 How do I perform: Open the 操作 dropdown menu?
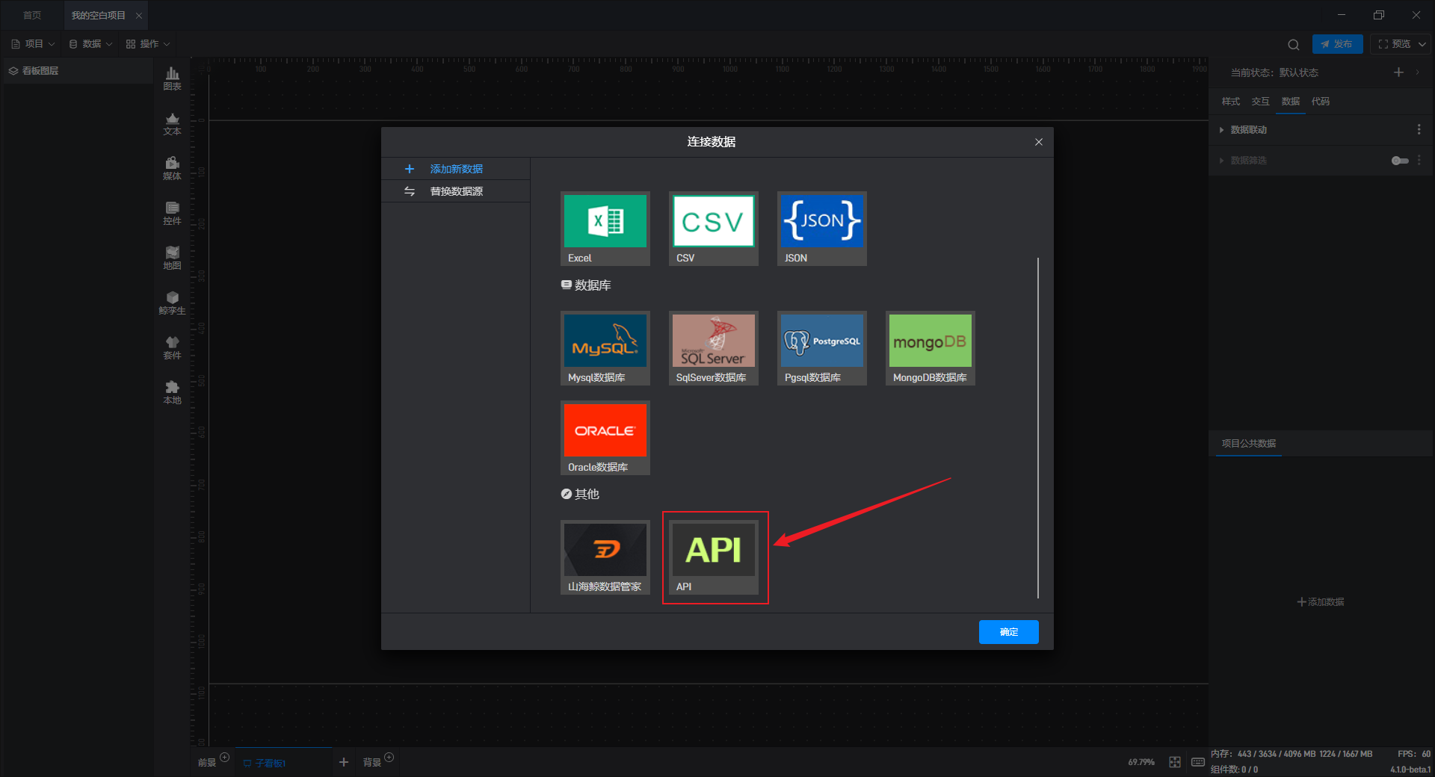coord(148,44)
